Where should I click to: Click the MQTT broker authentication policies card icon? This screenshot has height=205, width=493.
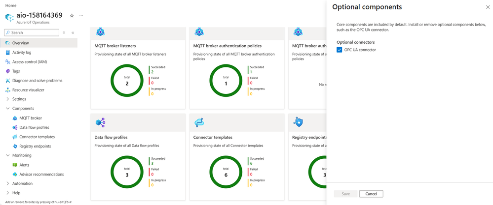tap(199, 31)
